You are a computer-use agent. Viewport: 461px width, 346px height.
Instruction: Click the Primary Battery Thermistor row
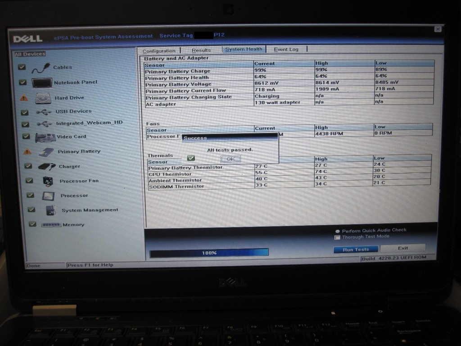pos(289,167)
